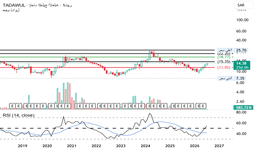Click the 6.00 value on price scale
This screenshot has height=150, width=255.
click(x=240, y=83)
